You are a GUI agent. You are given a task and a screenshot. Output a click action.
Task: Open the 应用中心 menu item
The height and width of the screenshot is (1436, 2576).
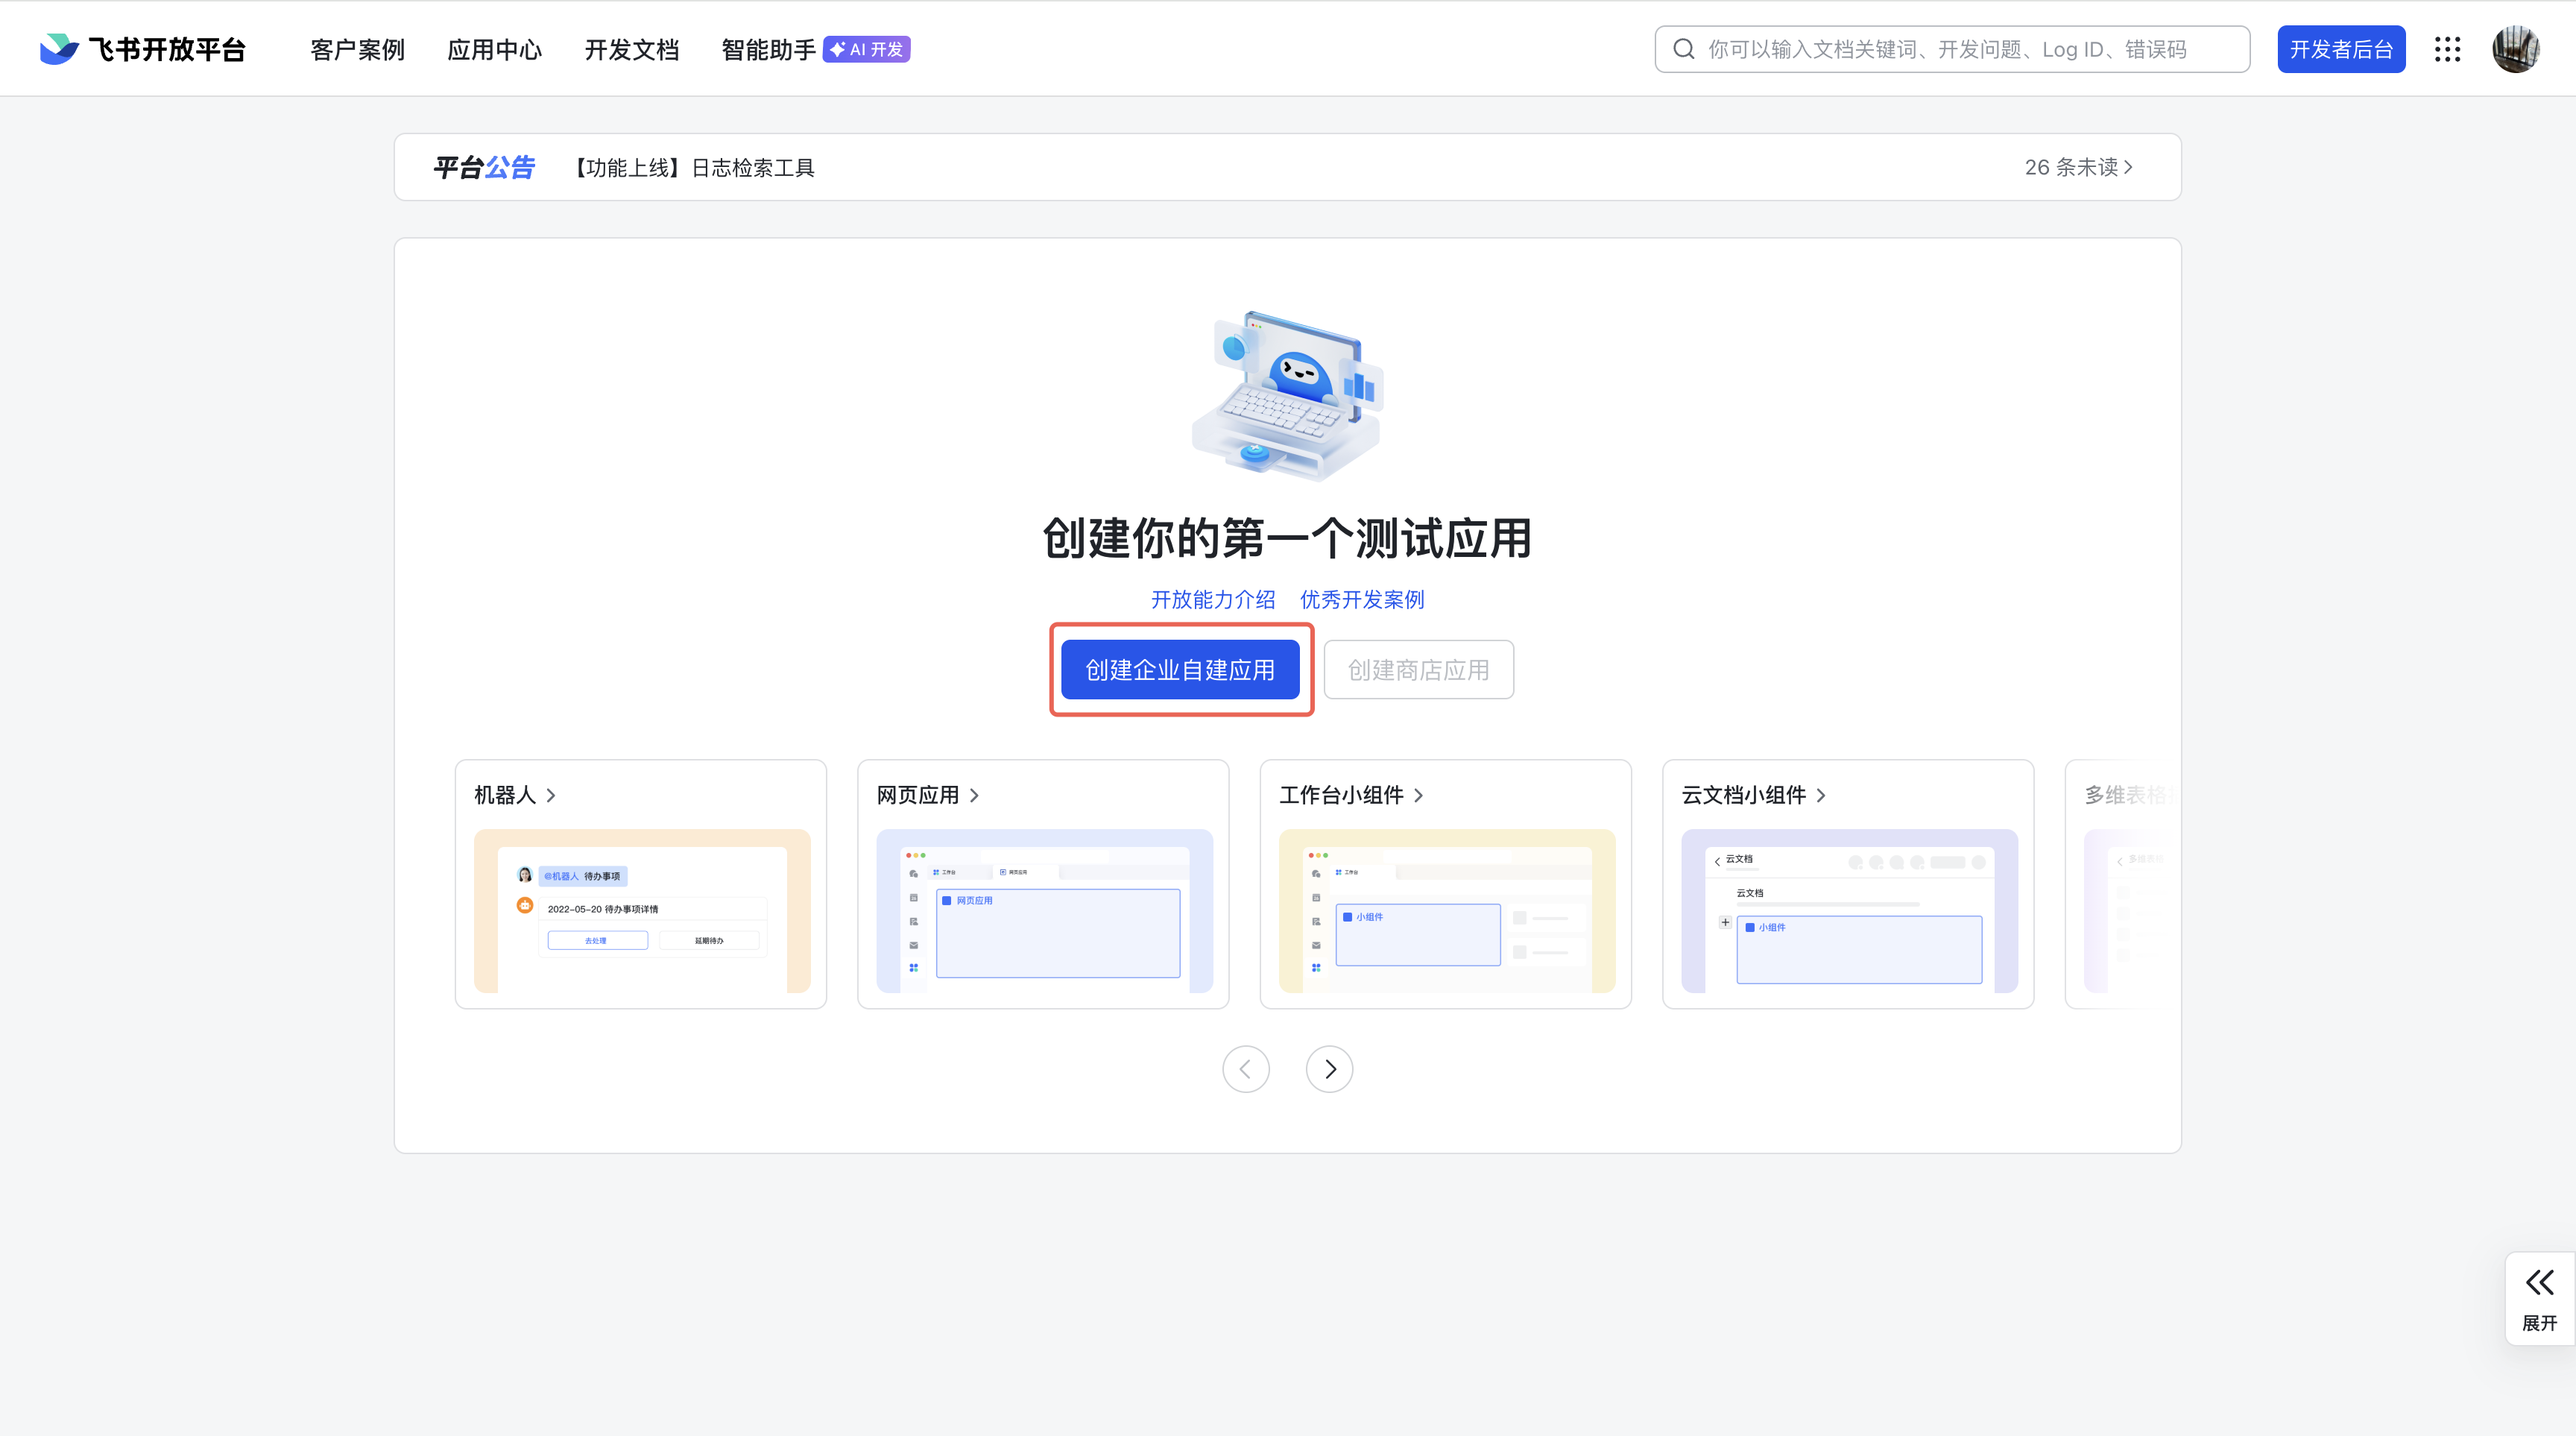coord(494,49)
